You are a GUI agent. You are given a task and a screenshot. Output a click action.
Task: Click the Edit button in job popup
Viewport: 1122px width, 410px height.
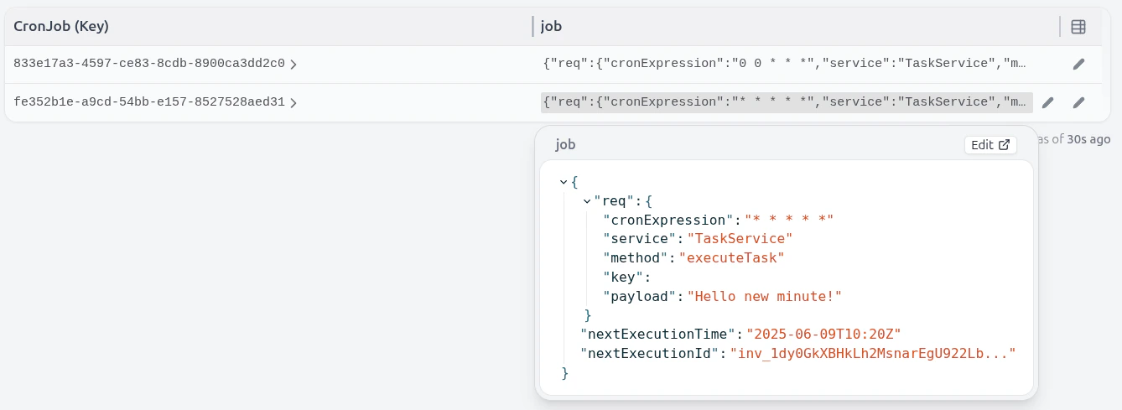pyautogui.click(x=990, y=145)
